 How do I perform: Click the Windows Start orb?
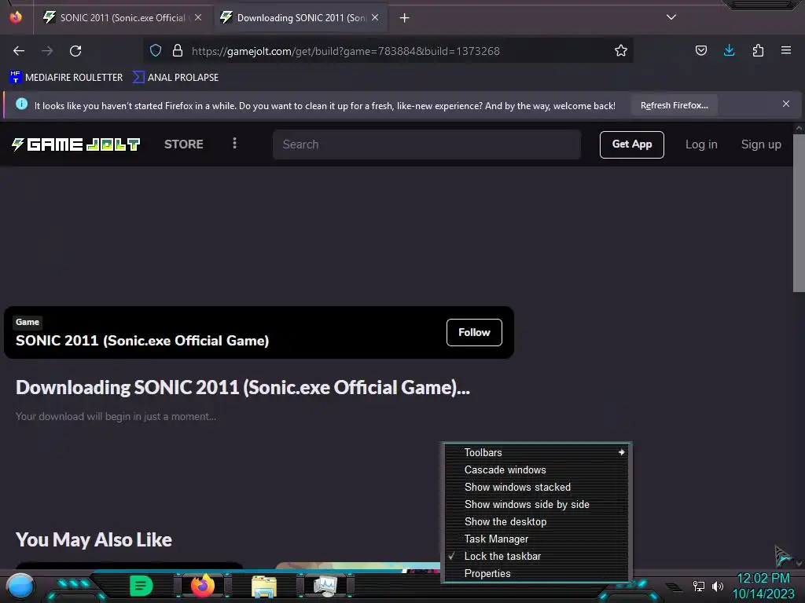20,586
